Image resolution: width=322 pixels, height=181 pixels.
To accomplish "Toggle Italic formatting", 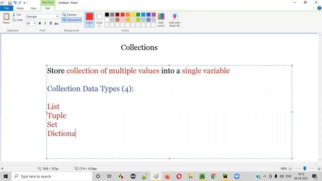I will click(x=45, y=24).
